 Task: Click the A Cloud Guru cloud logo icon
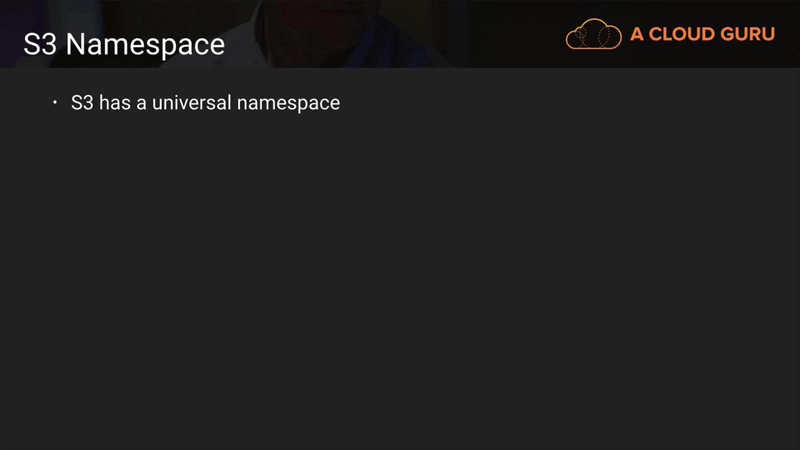[x=594, y=34]
